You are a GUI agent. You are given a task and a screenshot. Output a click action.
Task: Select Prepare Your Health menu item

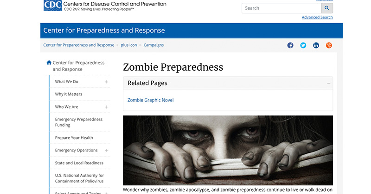(x=74, y=138)
